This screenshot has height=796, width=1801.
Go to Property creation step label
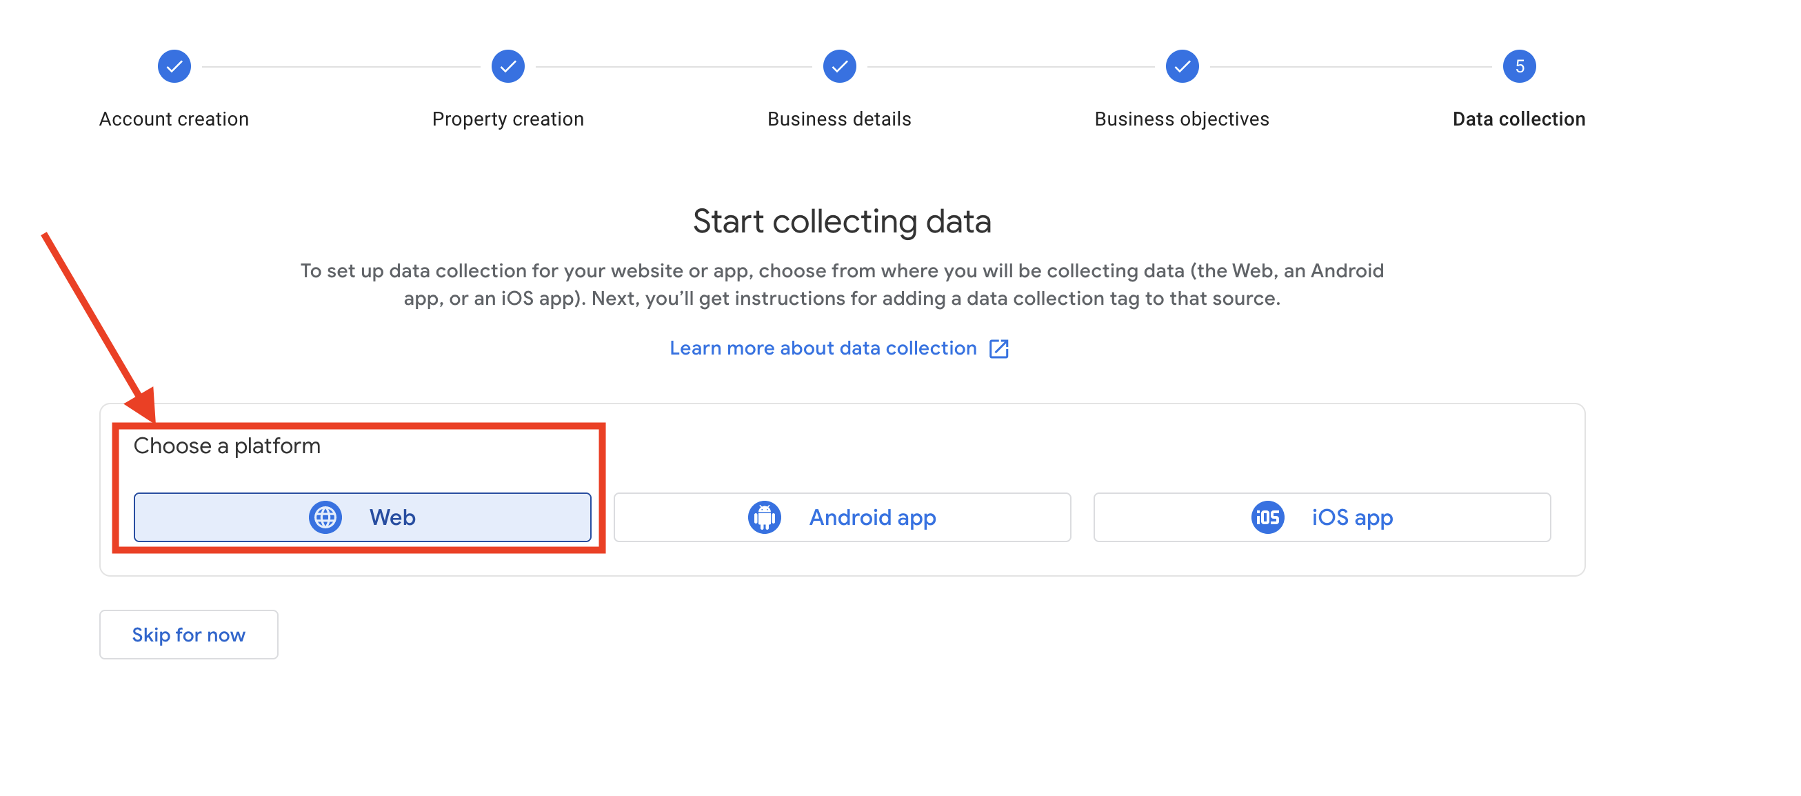click(x=507, y=119)
